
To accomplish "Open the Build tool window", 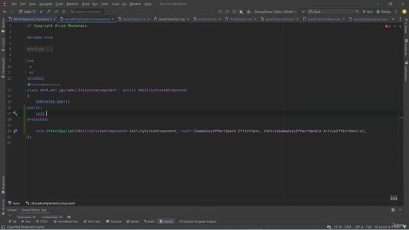I will coord(149,222).
